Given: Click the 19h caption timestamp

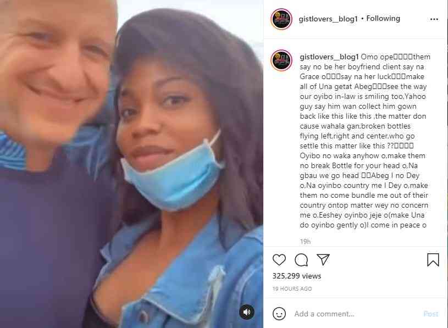Looking at the screenshot, I should [305, 242].
